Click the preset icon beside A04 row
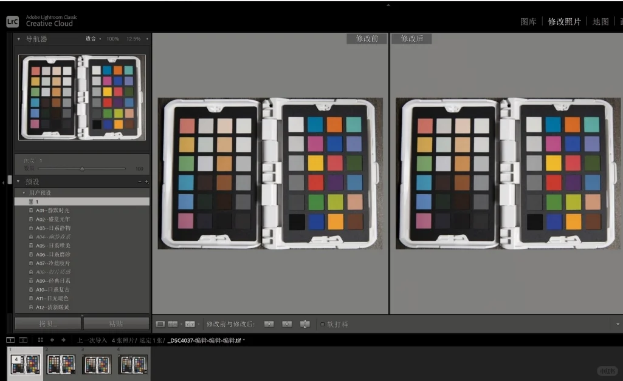The width and height of the screenshot is (623, 381). coord(31,237)
